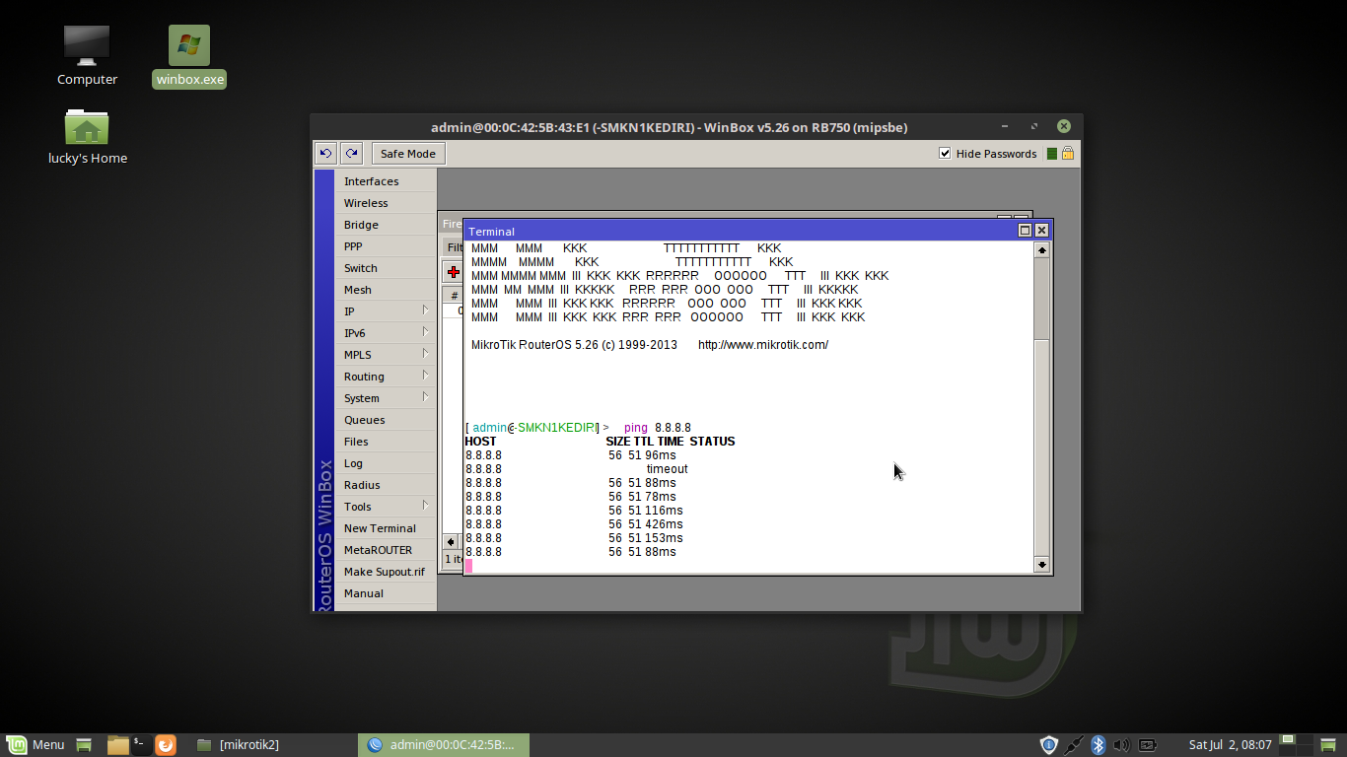
Task: Click the padlock icon beside Hide Passwords
Action: pyautogui.click(x=1067, y=153)
